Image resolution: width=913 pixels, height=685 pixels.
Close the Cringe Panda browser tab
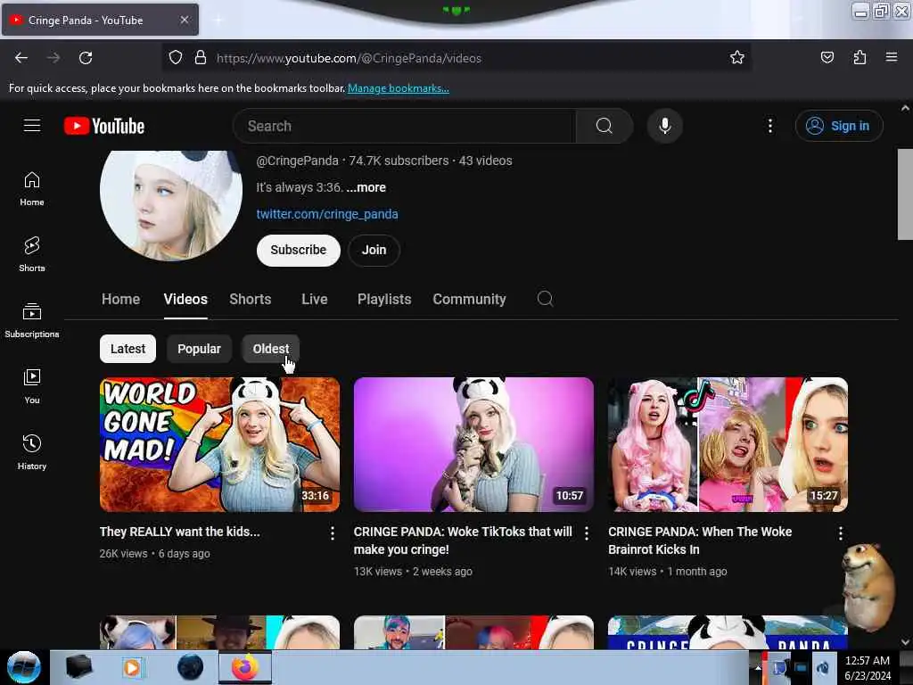click(184, 20)
